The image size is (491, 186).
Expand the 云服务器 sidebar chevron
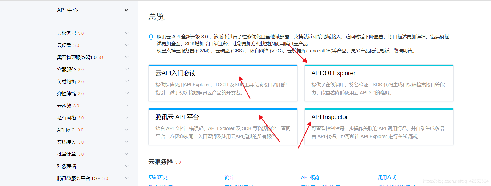[x=127, y=33]
